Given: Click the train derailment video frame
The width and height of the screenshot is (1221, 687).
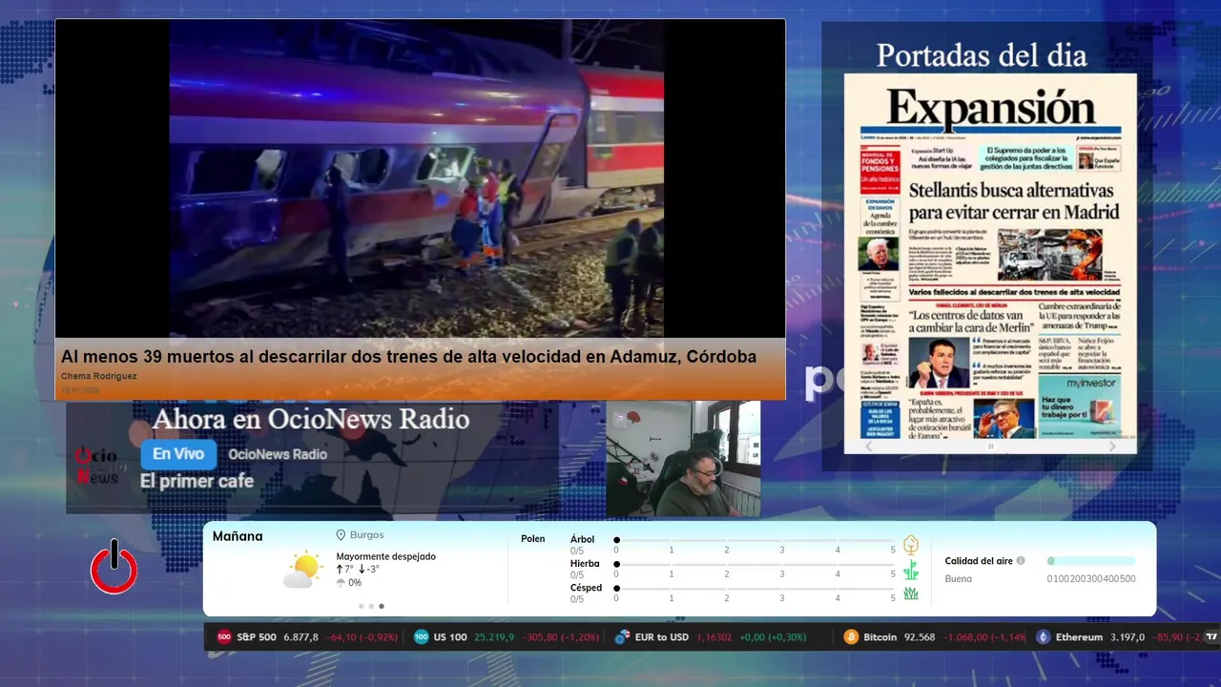Looking at the screenshot, I should pos(417,178).
